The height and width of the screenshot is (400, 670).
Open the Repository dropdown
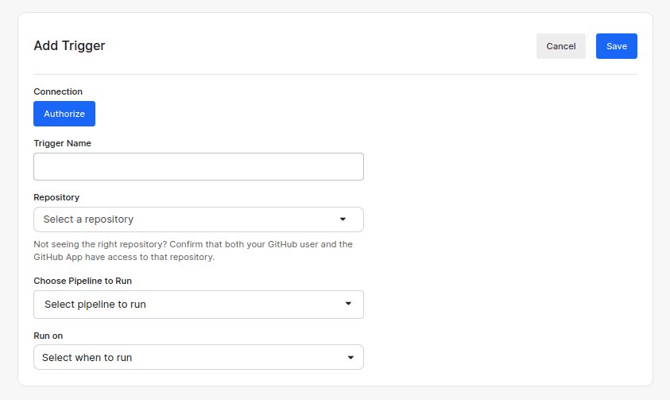point(199,219)
